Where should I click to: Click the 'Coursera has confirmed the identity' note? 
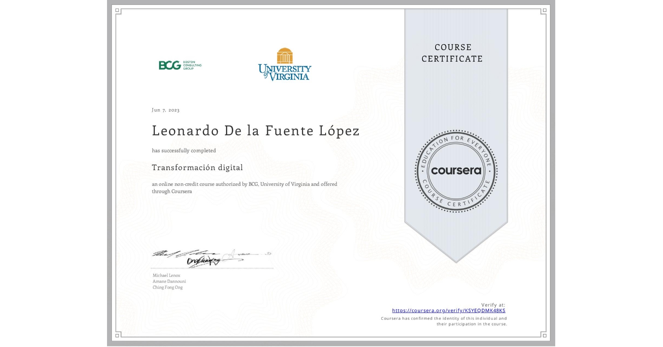click(x=444, y=321)
